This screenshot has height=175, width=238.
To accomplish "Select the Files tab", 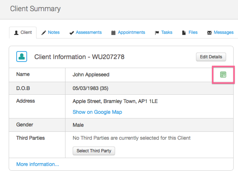I will [193, 32].
